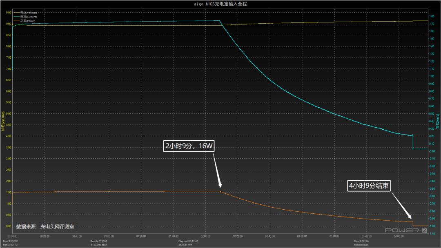Click the 02:00:00 time axis label
Screen dimensions: 441x248
click(205, 237)
